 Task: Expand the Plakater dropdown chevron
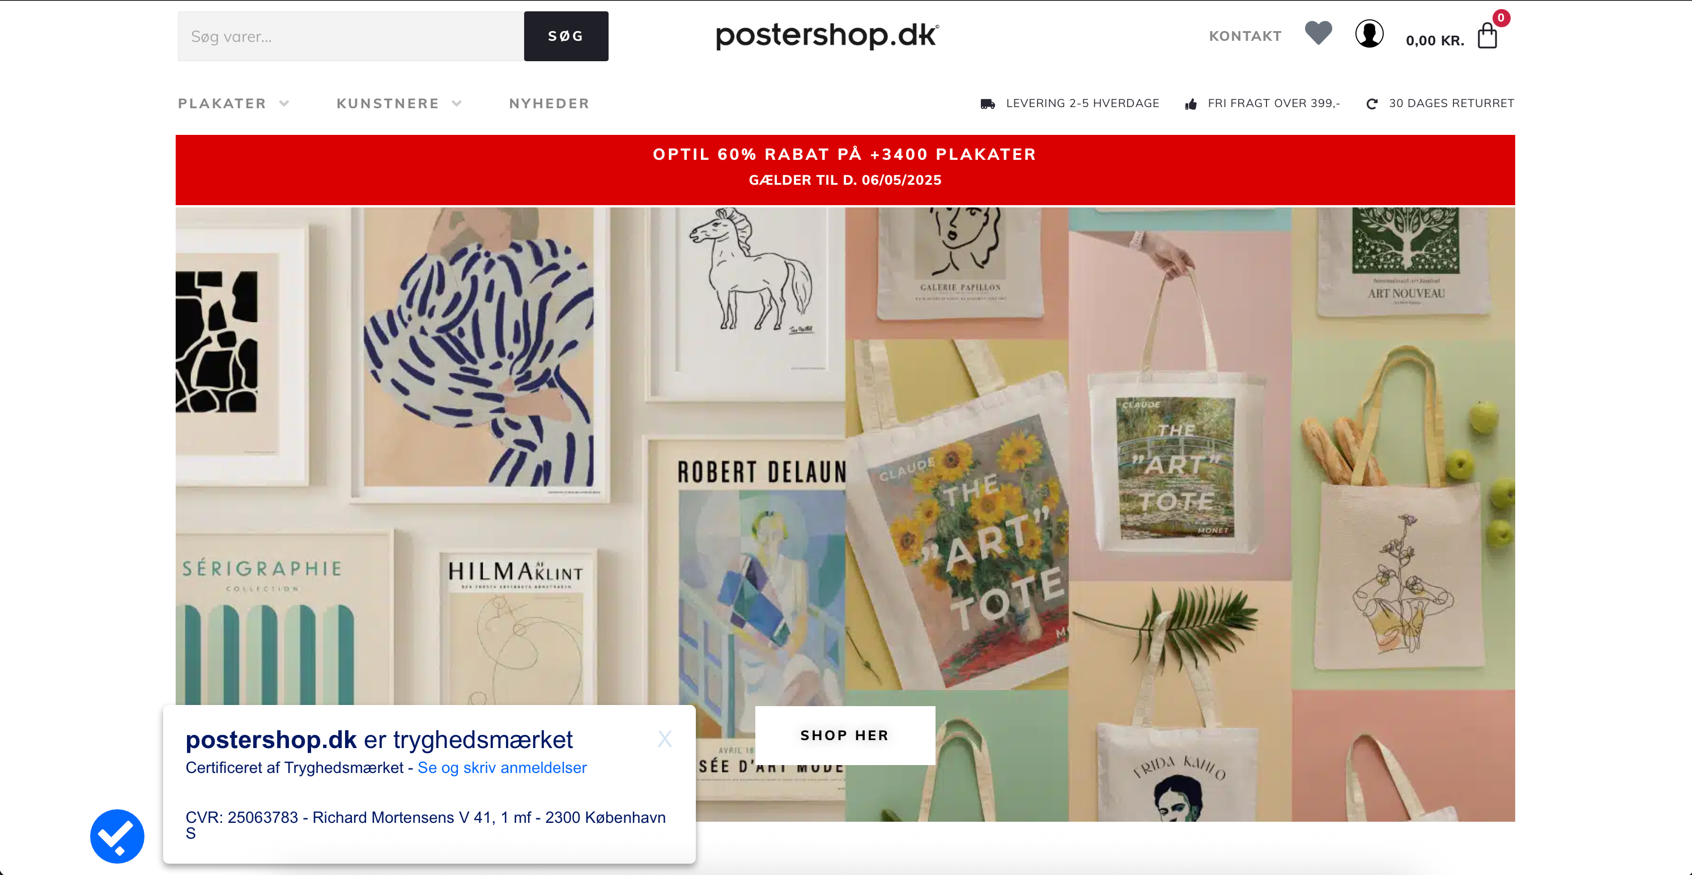coord(284,103)
